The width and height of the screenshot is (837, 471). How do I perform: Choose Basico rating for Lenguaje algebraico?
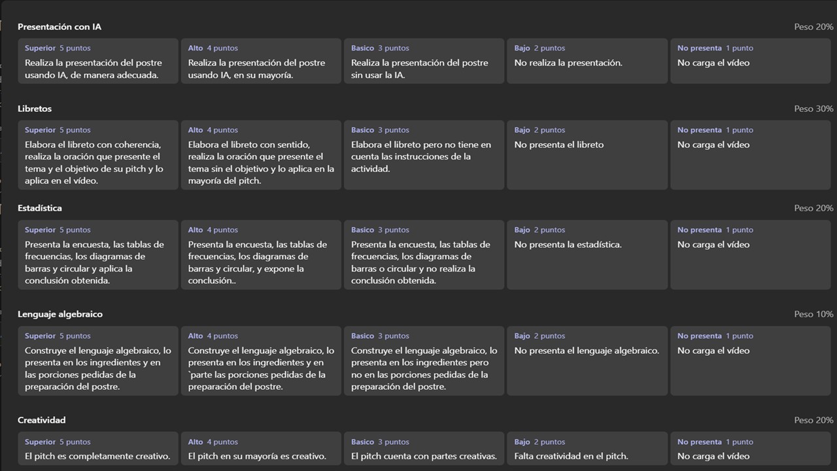click(424, 360)
